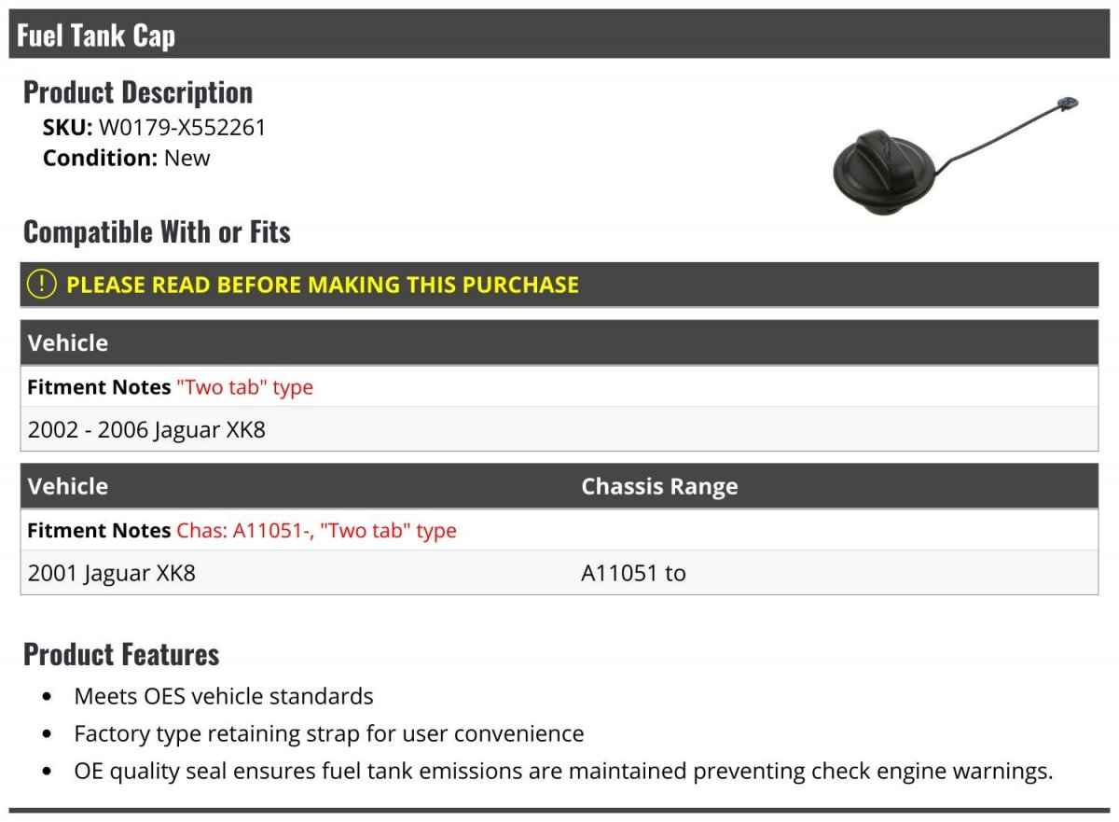
Task: Click the red 'Chas: A11051-' fitment note
Action: pyautogui.click(x=244, y=531)
